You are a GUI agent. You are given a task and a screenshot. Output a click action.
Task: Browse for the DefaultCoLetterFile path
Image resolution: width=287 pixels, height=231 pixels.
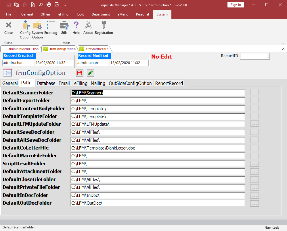tap(254, 148)
